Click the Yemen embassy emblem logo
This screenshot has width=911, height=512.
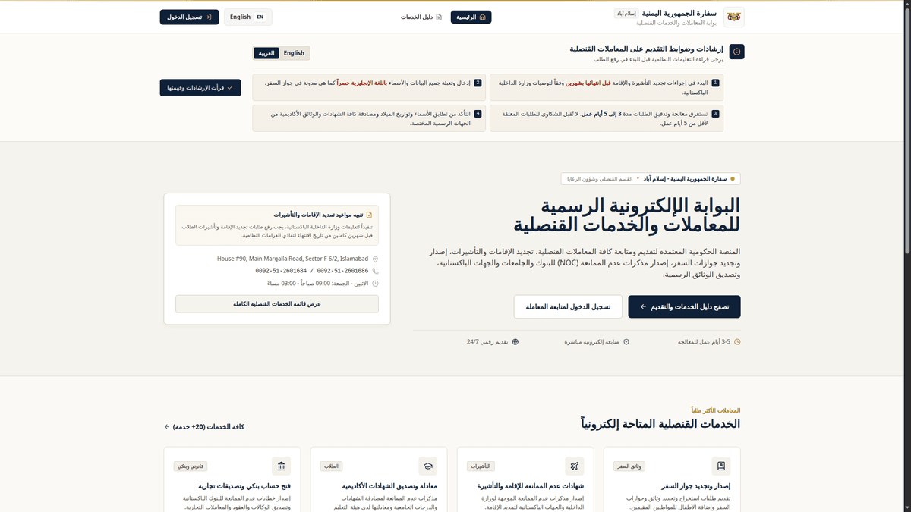(734, 17)
